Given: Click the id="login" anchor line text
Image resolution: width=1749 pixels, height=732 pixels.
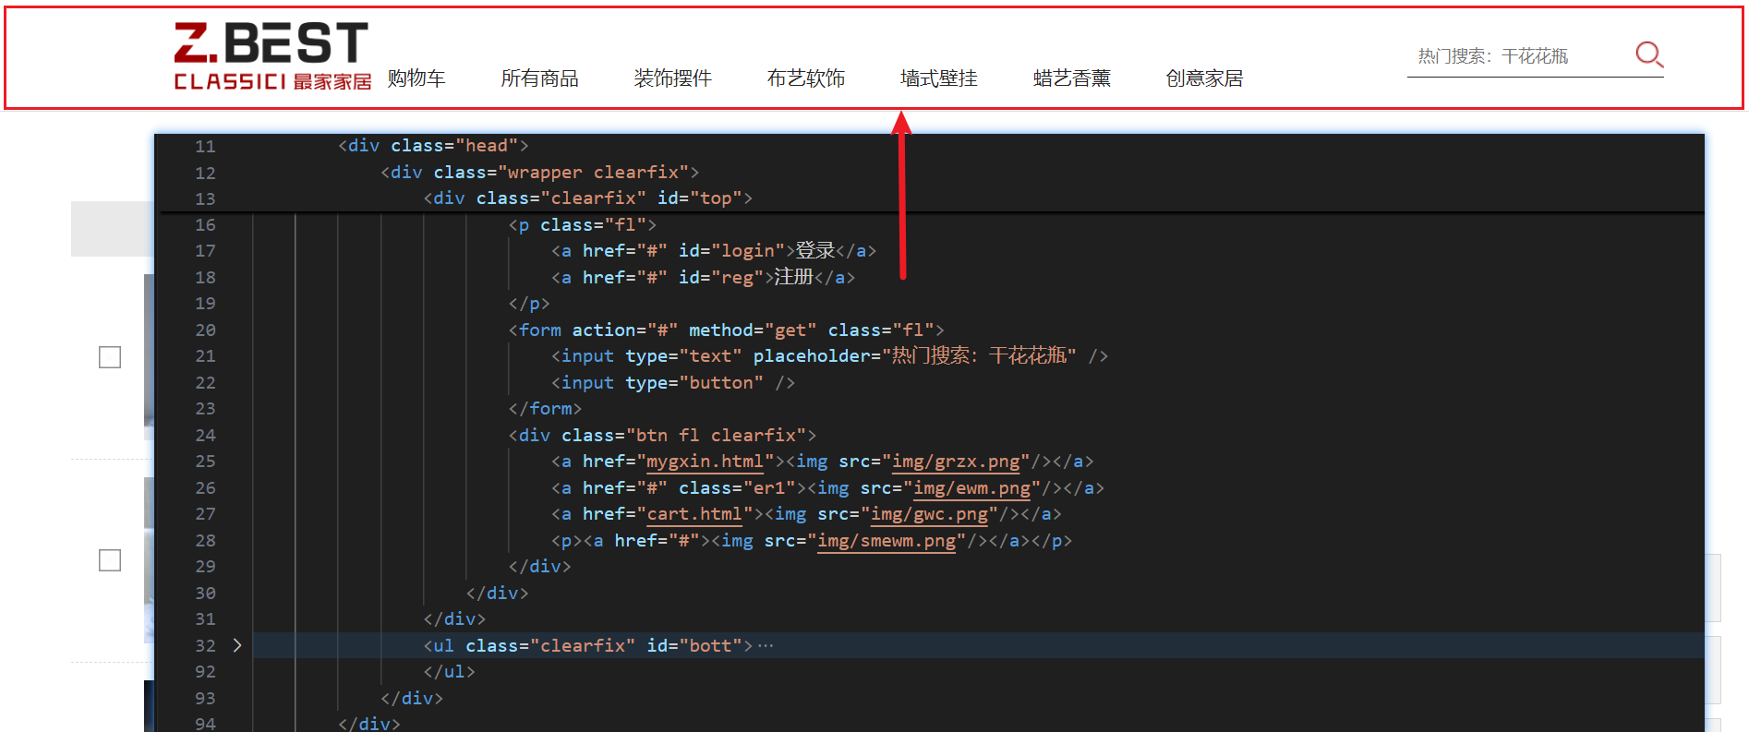Looking at the screenshot, I should [713, 251].
